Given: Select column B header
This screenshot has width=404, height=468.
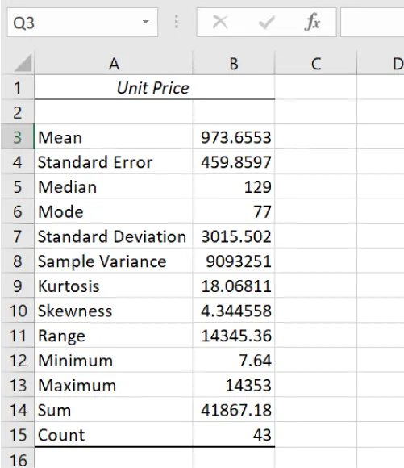Looking at the screenshot, I should coord(234,63).
